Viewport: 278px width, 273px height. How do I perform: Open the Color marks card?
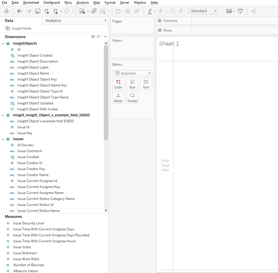pyautogui.click(x=118, y=84)
